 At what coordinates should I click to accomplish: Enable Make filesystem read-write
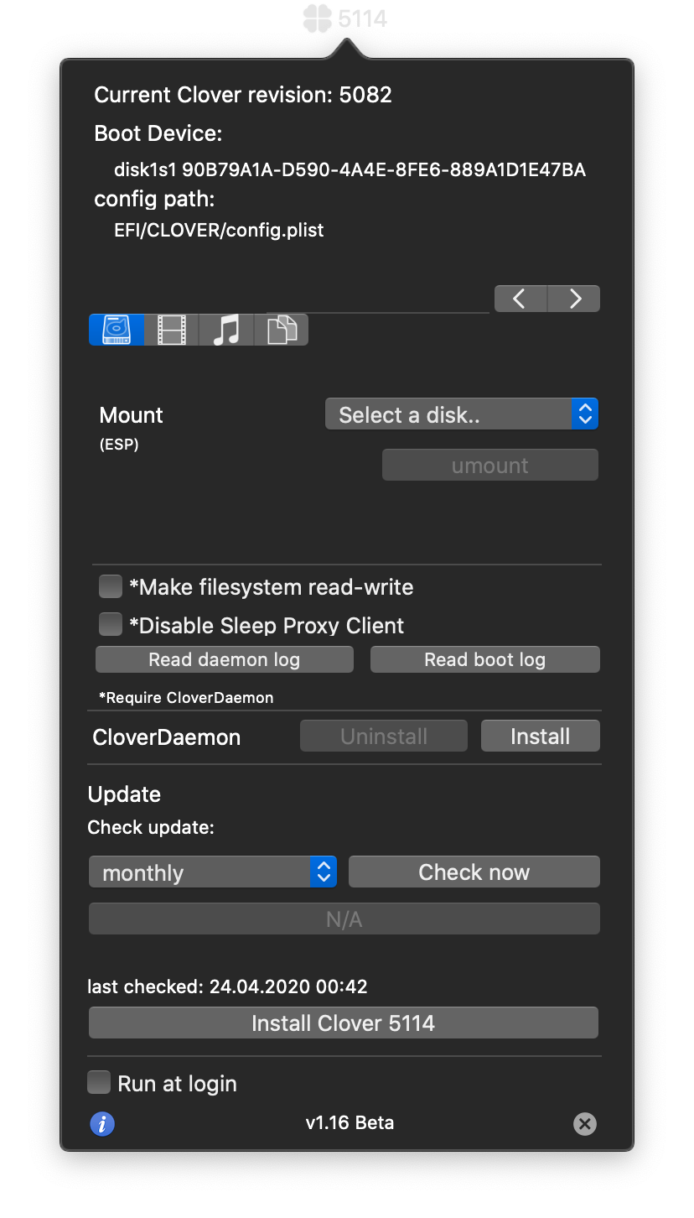pos(110,586)
